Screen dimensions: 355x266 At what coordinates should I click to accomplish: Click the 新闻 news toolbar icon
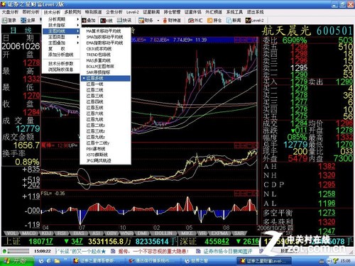coord(234,21)
